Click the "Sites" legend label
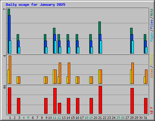The height and width of the screenshot is (121, 155). pyautogui.click(x=152, y=73)
